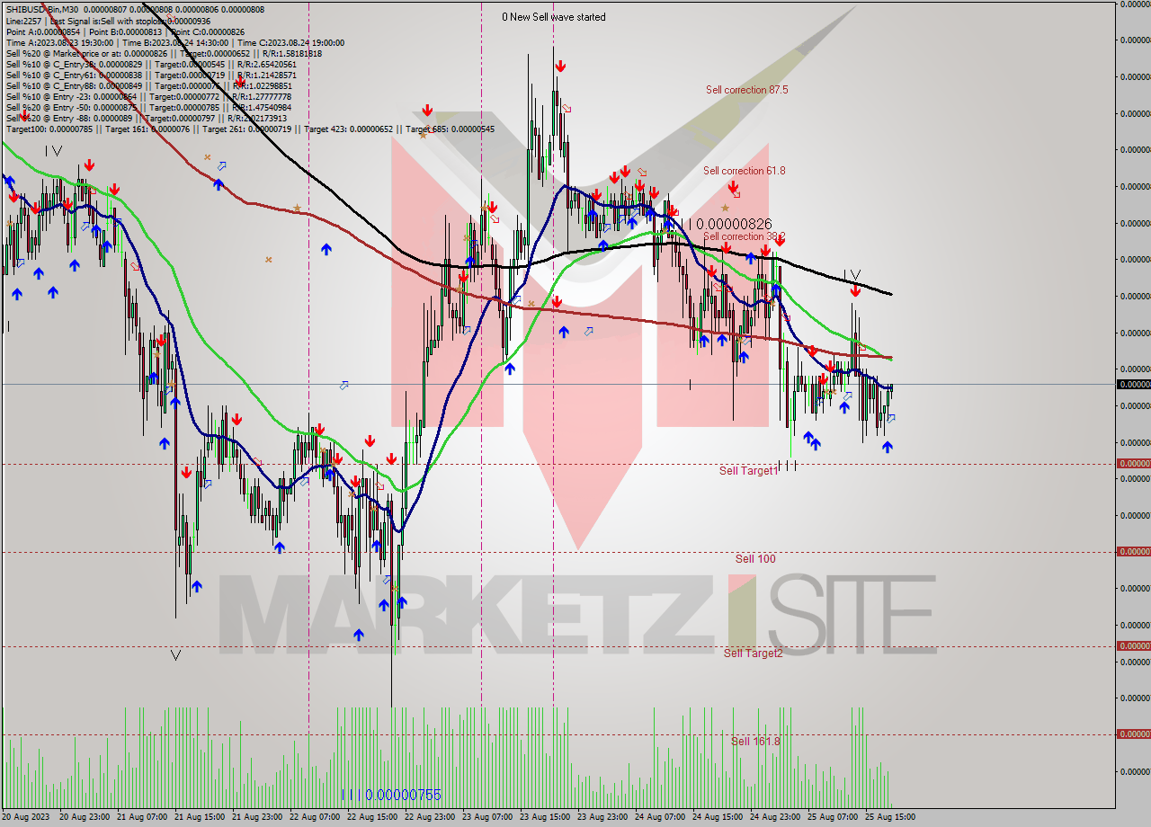Click the '24 Aug 23:00' time label

(774, 817)
